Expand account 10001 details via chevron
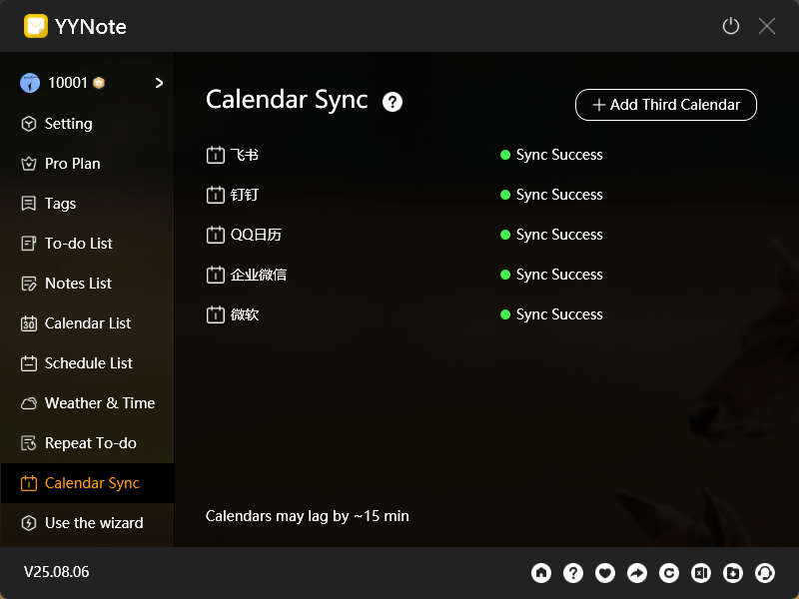799x599 pixels. click(158, 83)
